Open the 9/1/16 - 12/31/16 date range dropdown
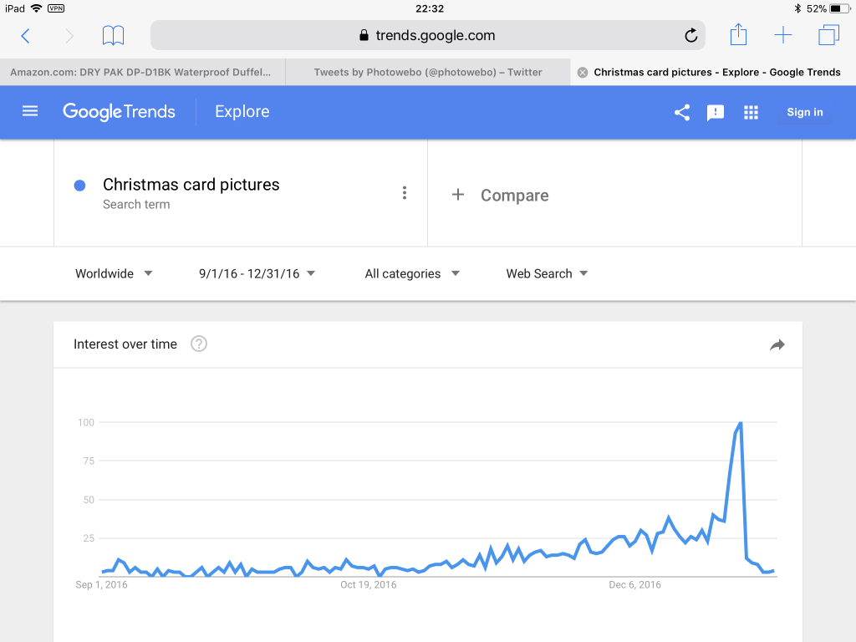 click(x=257, y=273)
